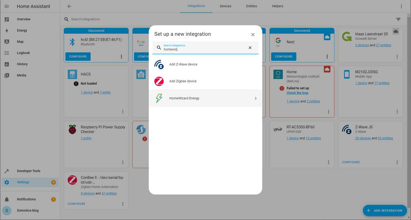Open the hci0 Bluetooth card menu
The image size is (411, 220).
(x=121, y=57)
